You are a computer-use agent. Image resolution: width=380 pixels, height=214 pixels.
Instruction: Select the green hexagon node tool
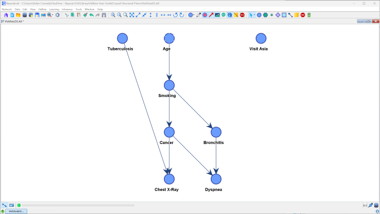(265, 15)
